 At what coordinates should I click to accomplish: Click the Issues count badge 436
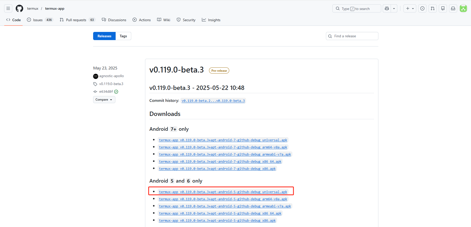[x=49, y=20]
